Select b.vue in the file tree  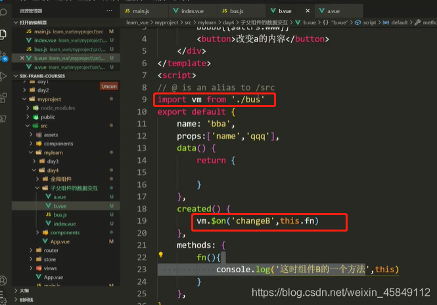(66, 206)
